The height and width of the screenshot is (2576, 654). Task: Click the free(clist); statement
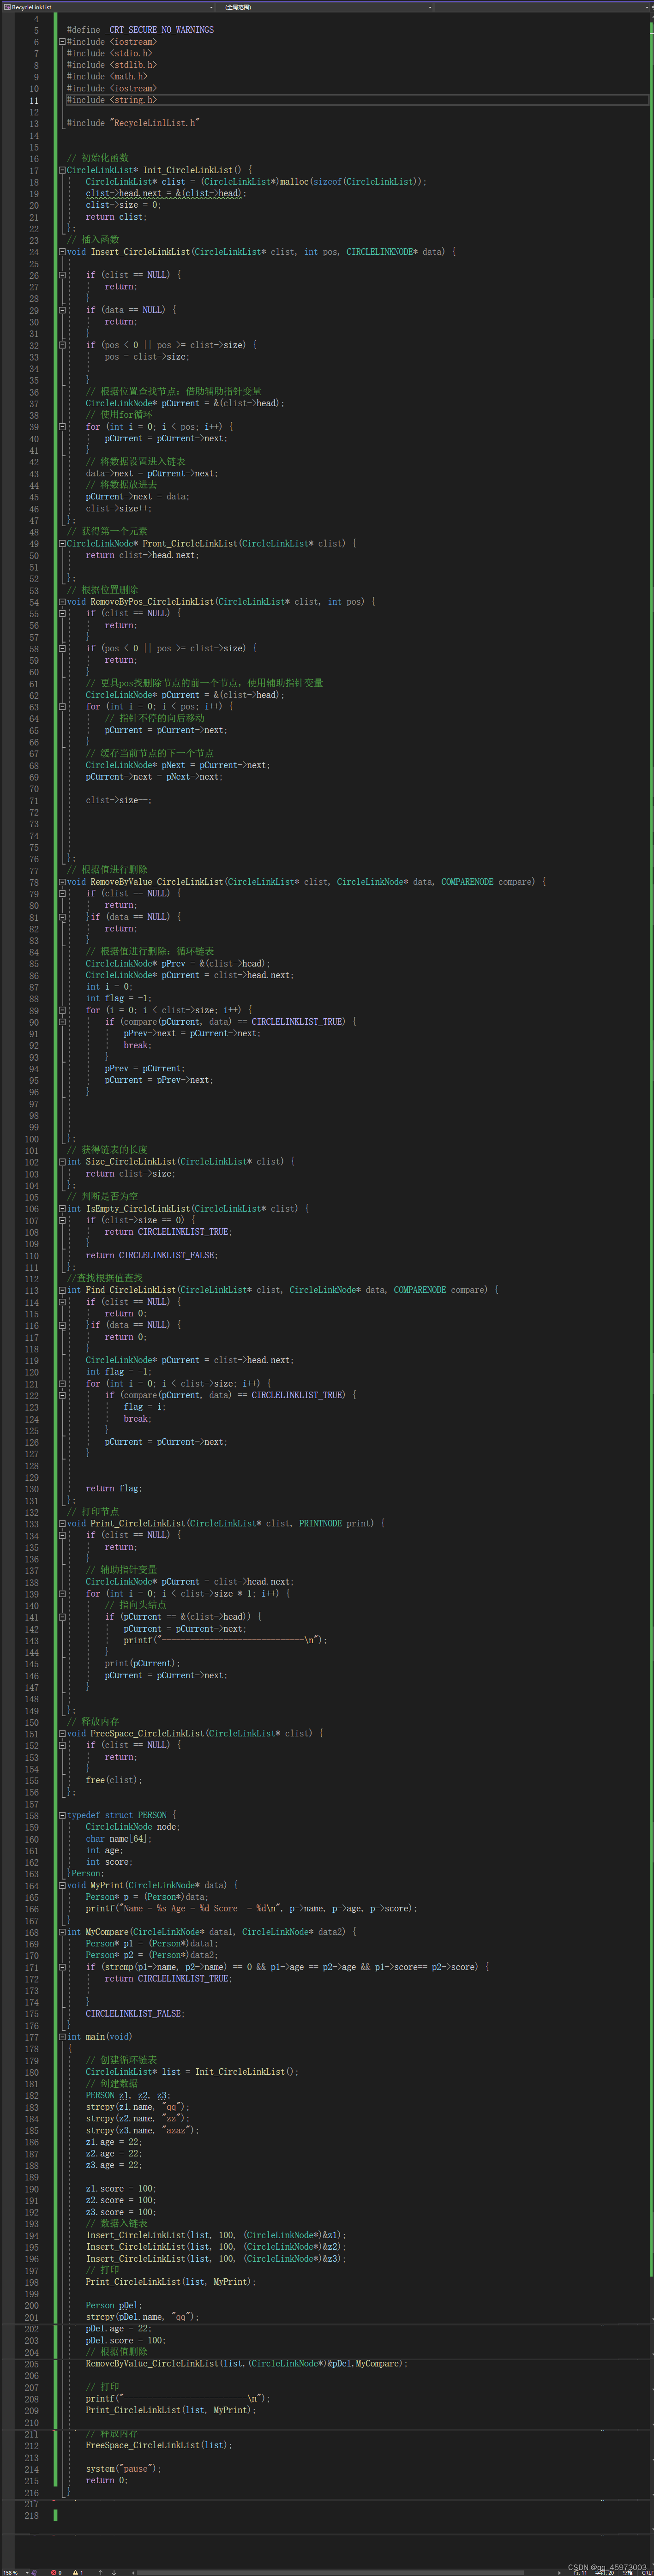(113, 1780)
